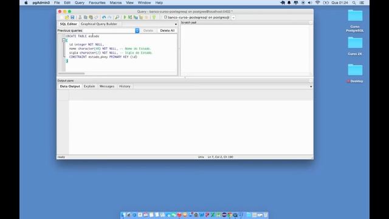Click inside the Scratch pad text area
The height and width of the screenshot is (219, 389).
[x=244, y=49]
